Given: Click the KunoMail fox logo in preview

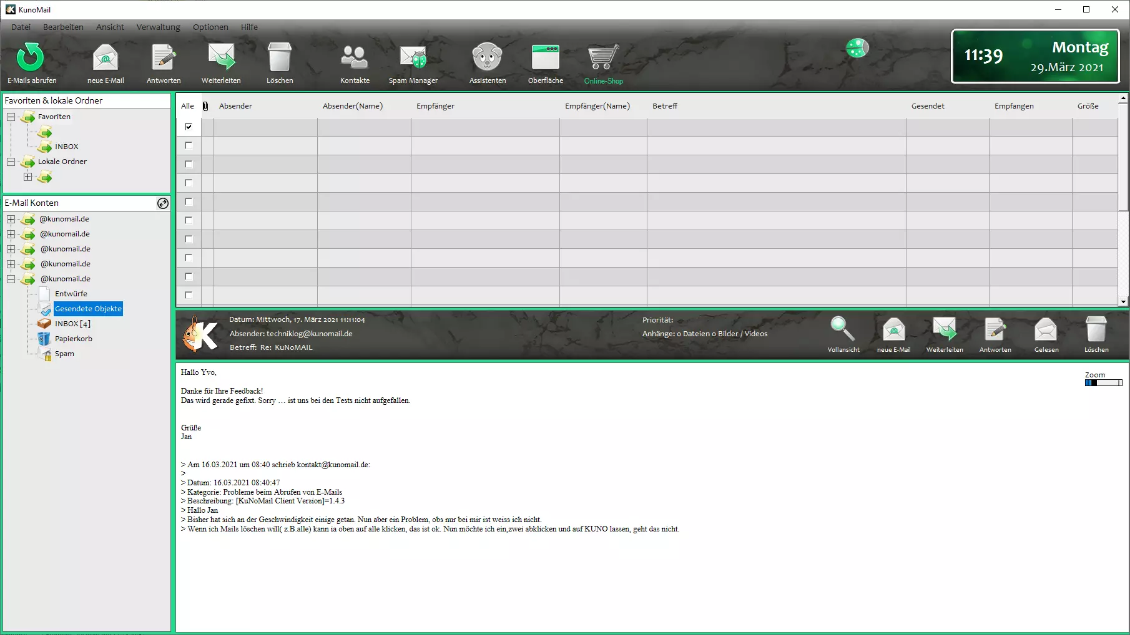Looking at the screenshot, I should pyautogui.click(x=200, y=334).
